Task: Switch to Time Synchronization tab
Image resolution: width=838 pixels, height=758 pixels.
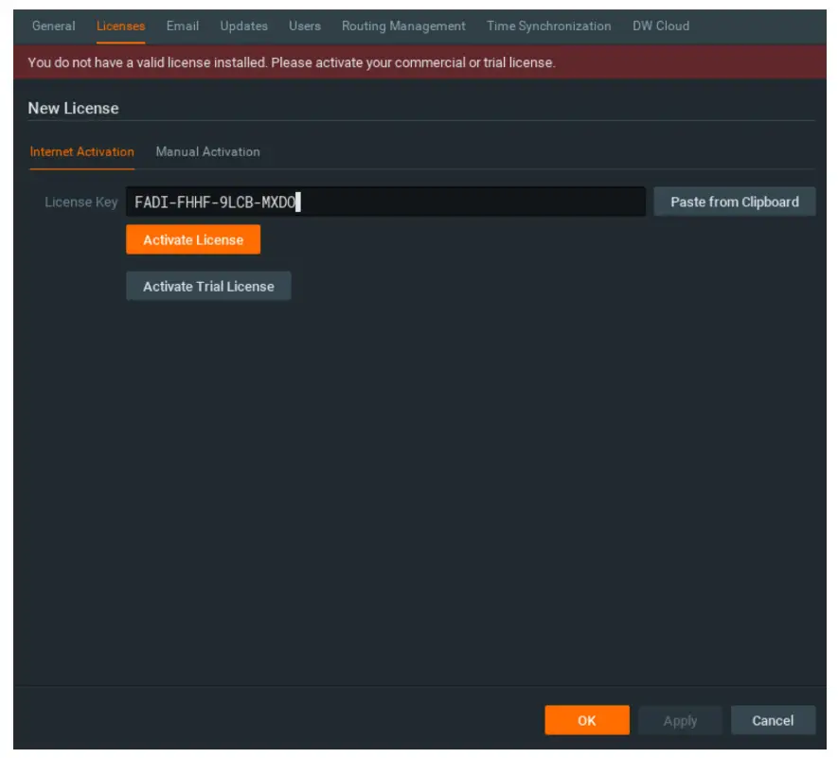Action: pyautogui.click(x=549, y=26)
